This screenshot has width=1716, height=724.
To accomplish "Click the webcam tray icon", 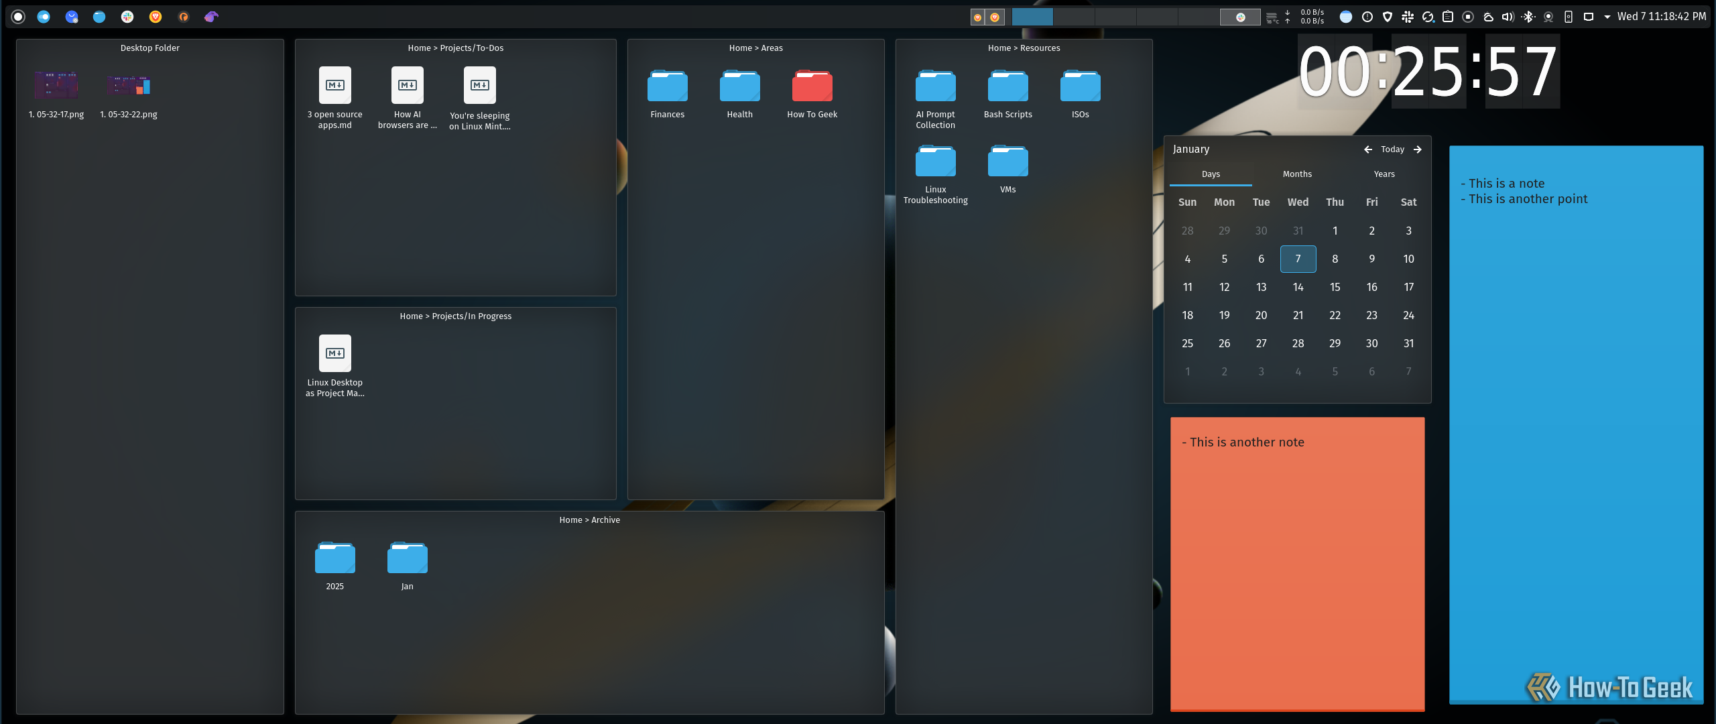I will click(1548, 17).
